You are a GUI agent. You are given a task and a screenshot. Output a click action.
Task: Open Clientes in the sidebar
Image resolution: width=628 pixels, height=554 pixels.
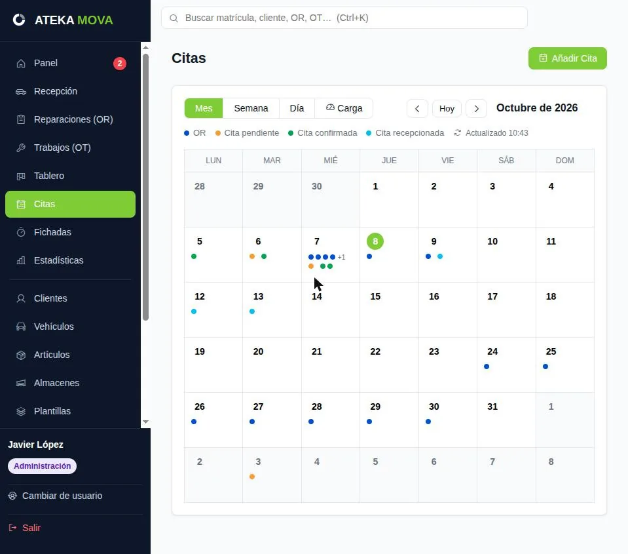70,299
